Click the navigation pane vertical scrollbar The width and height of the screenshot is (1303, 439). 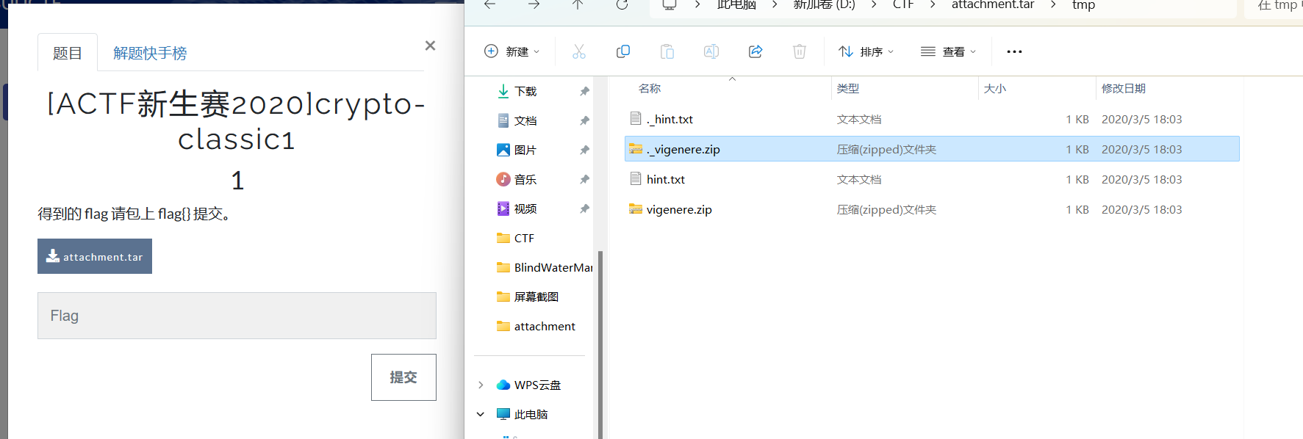click(x=600, y=345)
